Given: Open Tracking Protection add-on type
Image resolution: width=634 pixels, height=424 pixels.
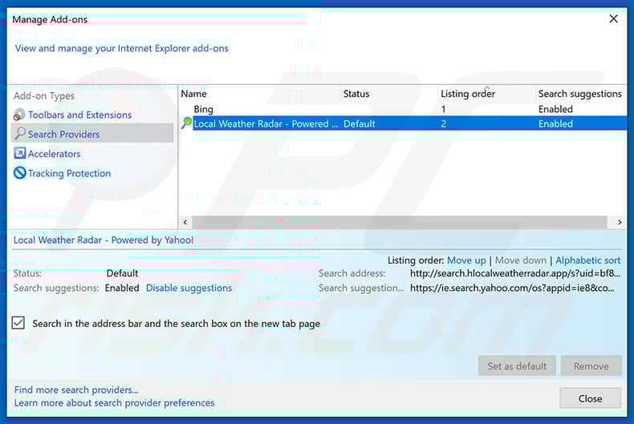Looking at the screenshot, I should tap(69, 173).
